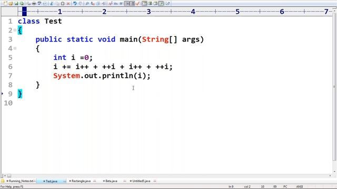Select the Test.java document tab
This screenshot has width=337, height=189.
point(52,181)
